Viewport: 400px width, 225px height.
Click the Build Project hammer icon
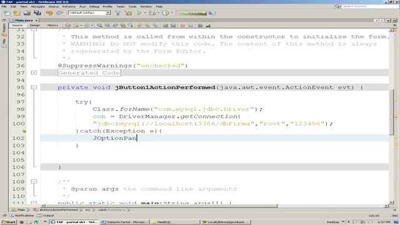click(x=118, y=12)
